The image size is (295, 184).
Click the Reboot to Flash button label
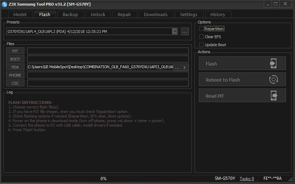pos(223,80)
